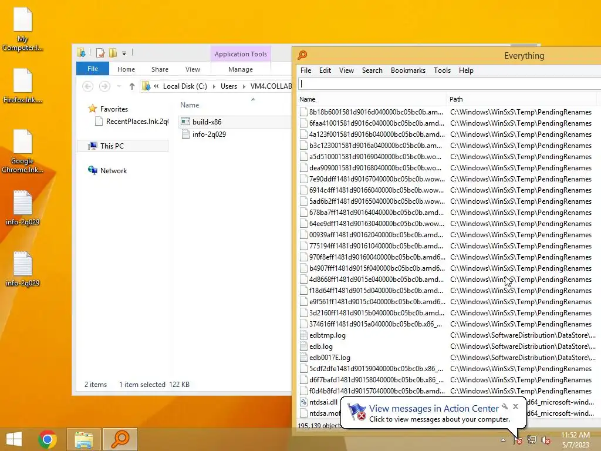This screenshot has height=451, width=601.
Task: Select Favorites in the navigation pane
Action: point(114,109)
